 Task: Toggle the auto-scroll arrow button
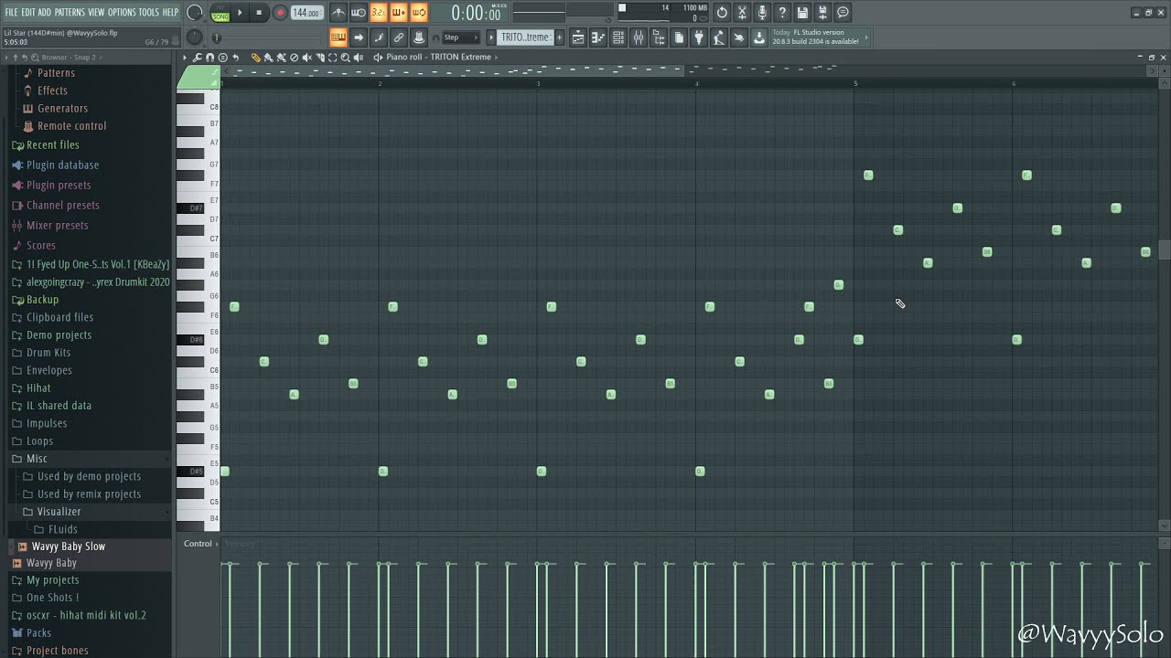click(x=359, y=37)
